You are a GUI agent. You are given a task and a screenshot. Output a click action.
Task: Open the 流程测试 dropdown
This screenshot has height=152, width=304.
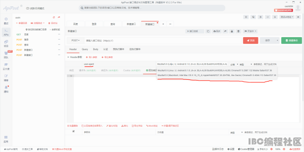tap(38, 23)
